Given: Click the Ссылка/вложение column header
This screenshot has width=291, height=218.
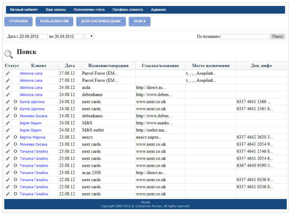Looking at the screenshot, I should pos(160,66).
